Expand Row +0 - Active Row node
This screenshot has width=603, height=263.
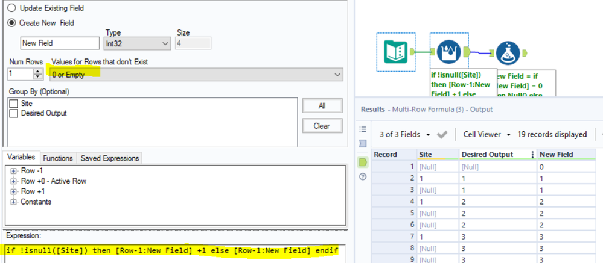coord(14,181)
